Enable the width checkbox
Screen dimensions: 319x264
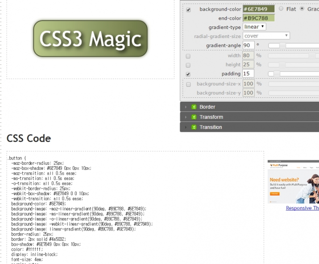(x=188, y=56)
